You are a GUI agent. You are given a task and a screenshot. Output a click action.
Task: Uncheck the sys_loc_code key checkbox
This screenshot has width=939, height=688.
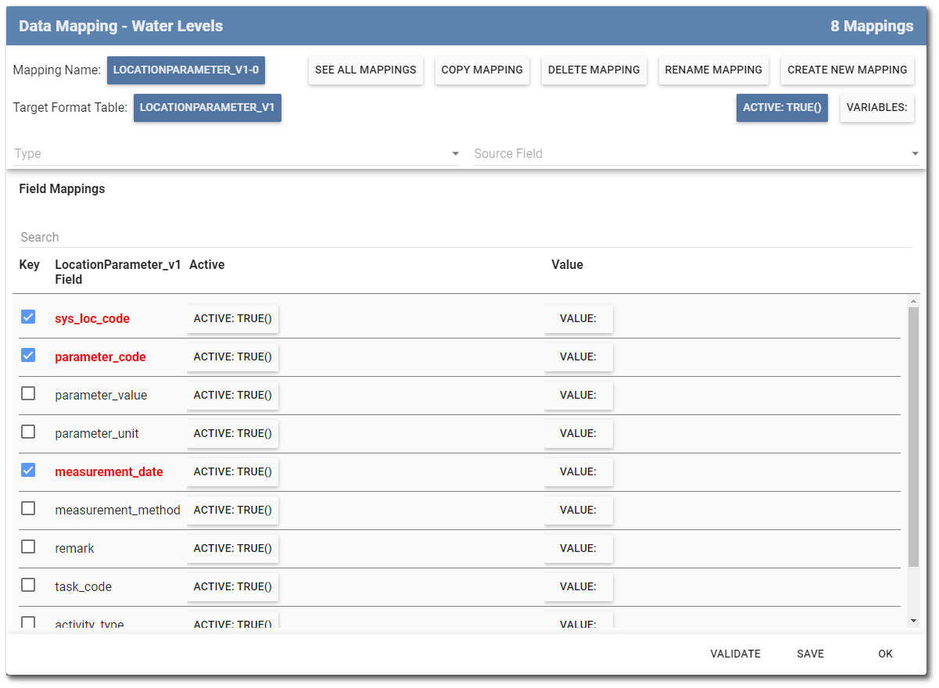[28, 317]
